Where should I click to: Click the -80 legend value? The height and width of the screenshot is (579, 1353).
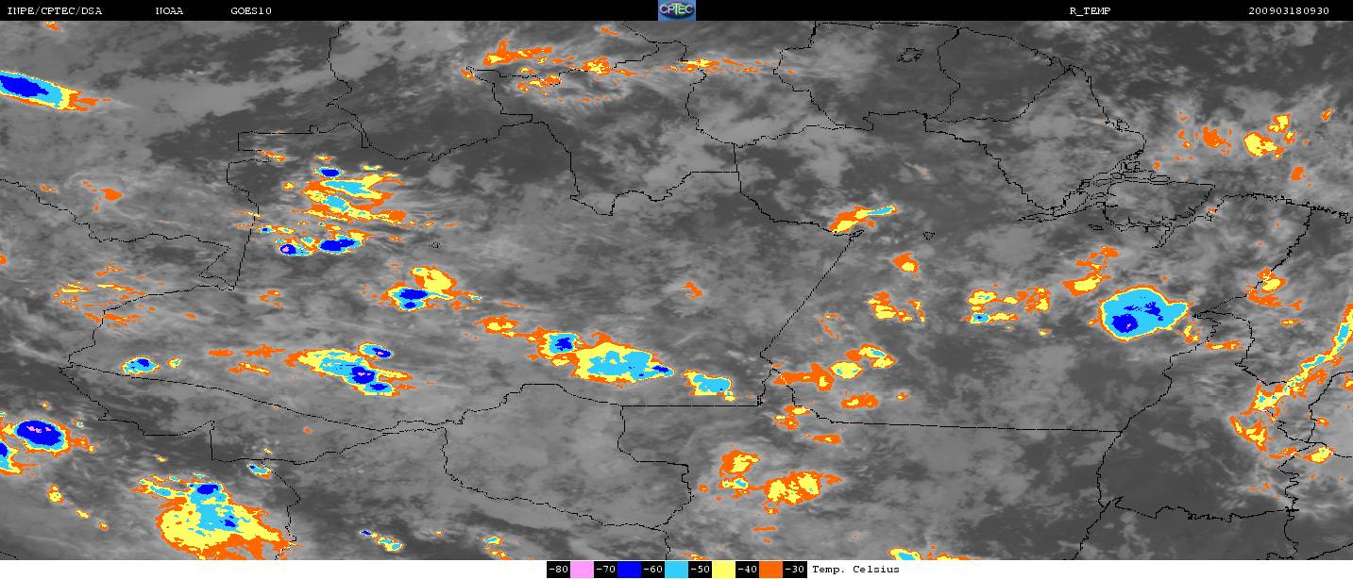tap(558, 570)
